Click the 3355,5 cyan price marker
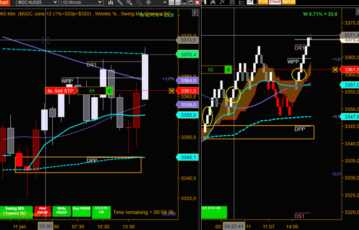Screen dimensions: 359x230 pyautogui.click(x=187, y=115)
